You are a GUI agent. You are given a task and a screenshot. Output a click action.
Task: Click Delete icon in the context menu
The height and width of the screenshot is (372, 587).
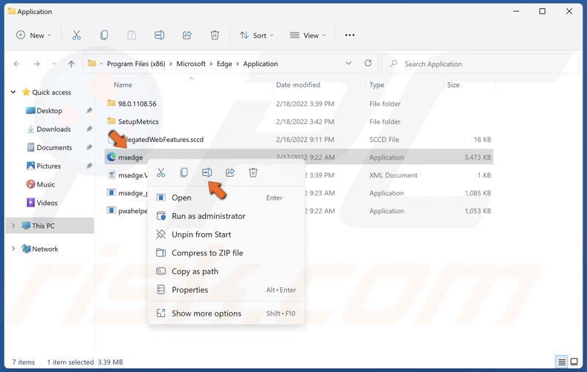pyautogui.click(x=253, y=172)
